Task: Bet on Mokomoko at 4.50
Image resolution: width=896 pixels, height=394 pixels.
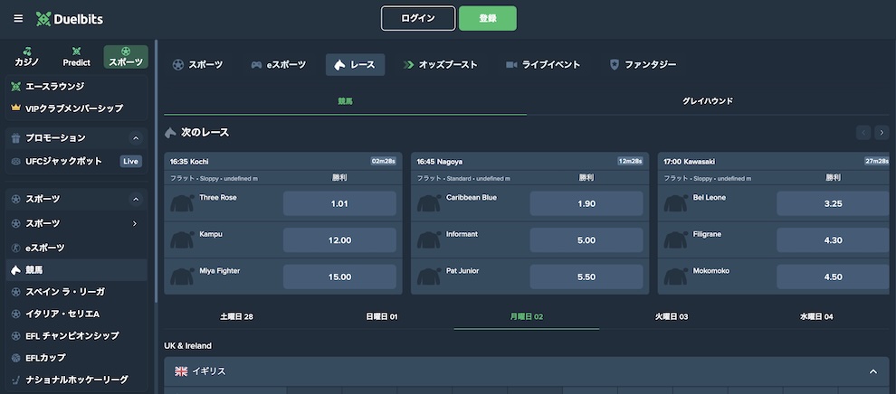Action: (x=834, y=277)
